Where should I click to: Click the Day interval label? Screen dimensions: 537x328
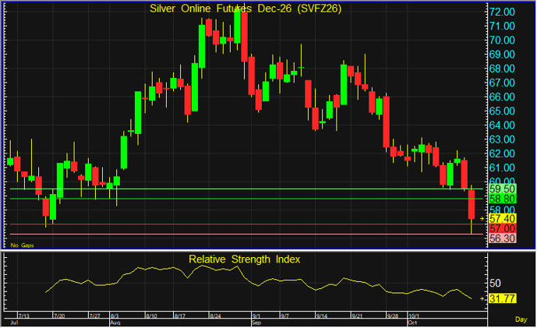coord(521,319)
